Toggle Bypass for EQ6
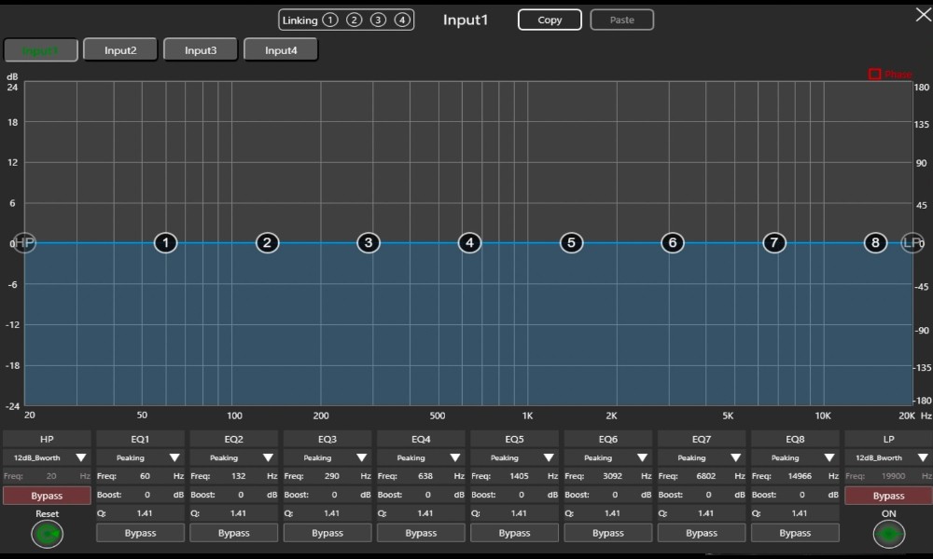The height and width of the screenshot is (559, 933). click(x=607, y=533)
